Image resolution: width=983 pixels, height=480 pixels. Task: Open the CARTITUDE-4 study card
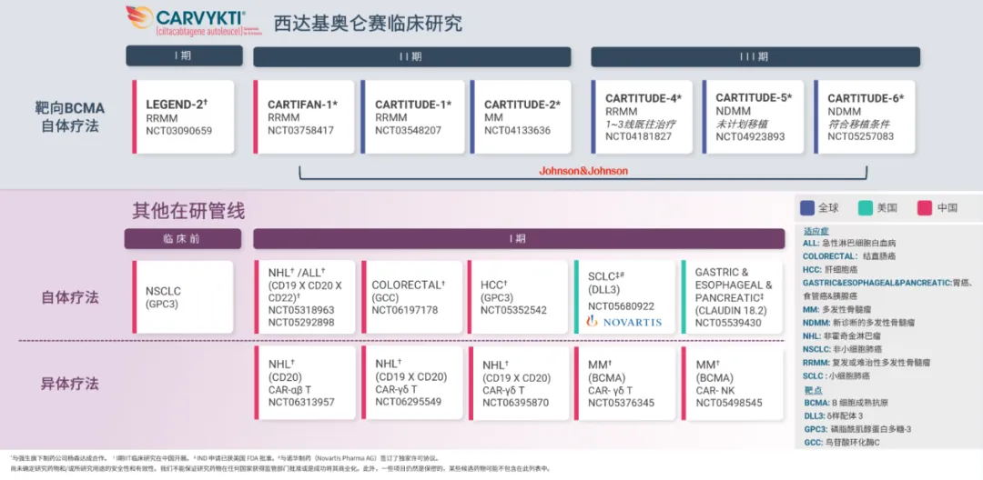coord(642,116)
